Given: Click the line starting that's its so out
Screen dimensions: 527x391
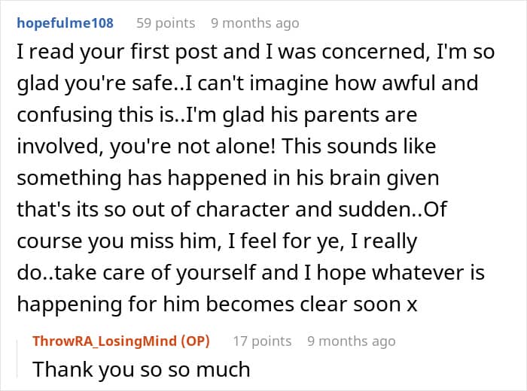Looking at the screenshot, I should point(232,210).
